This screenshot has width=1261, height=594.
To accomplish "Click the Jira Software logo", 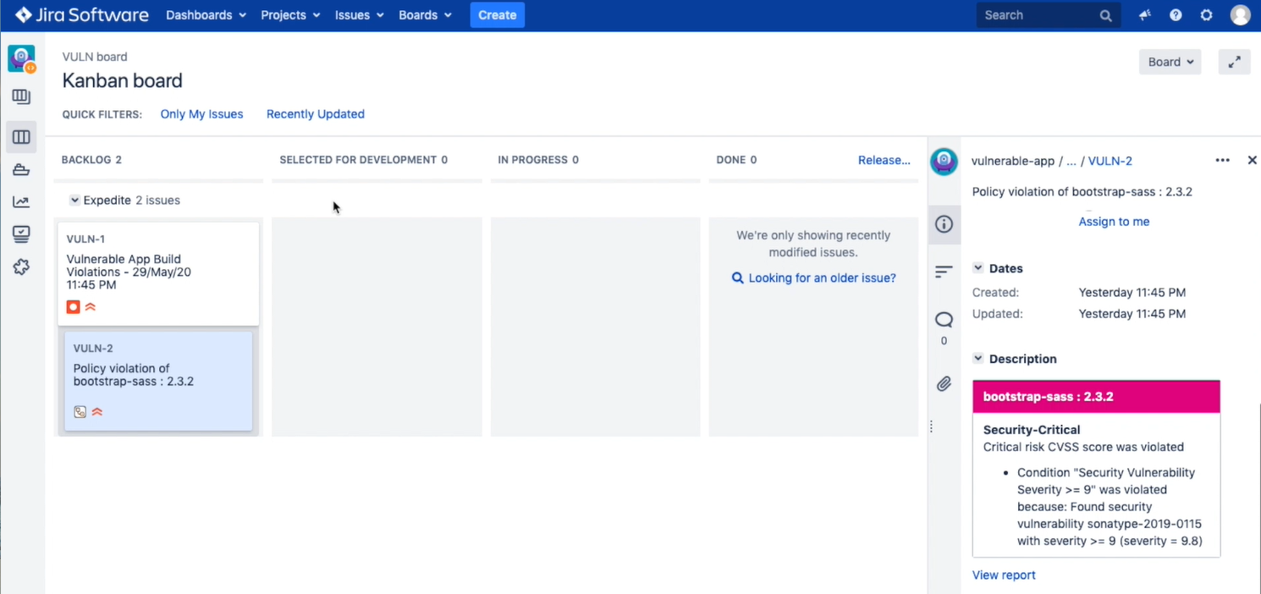I will [81, 15].
